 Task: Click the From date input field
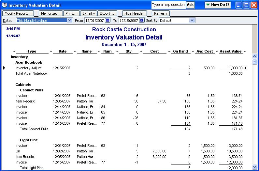click(94, 21)
